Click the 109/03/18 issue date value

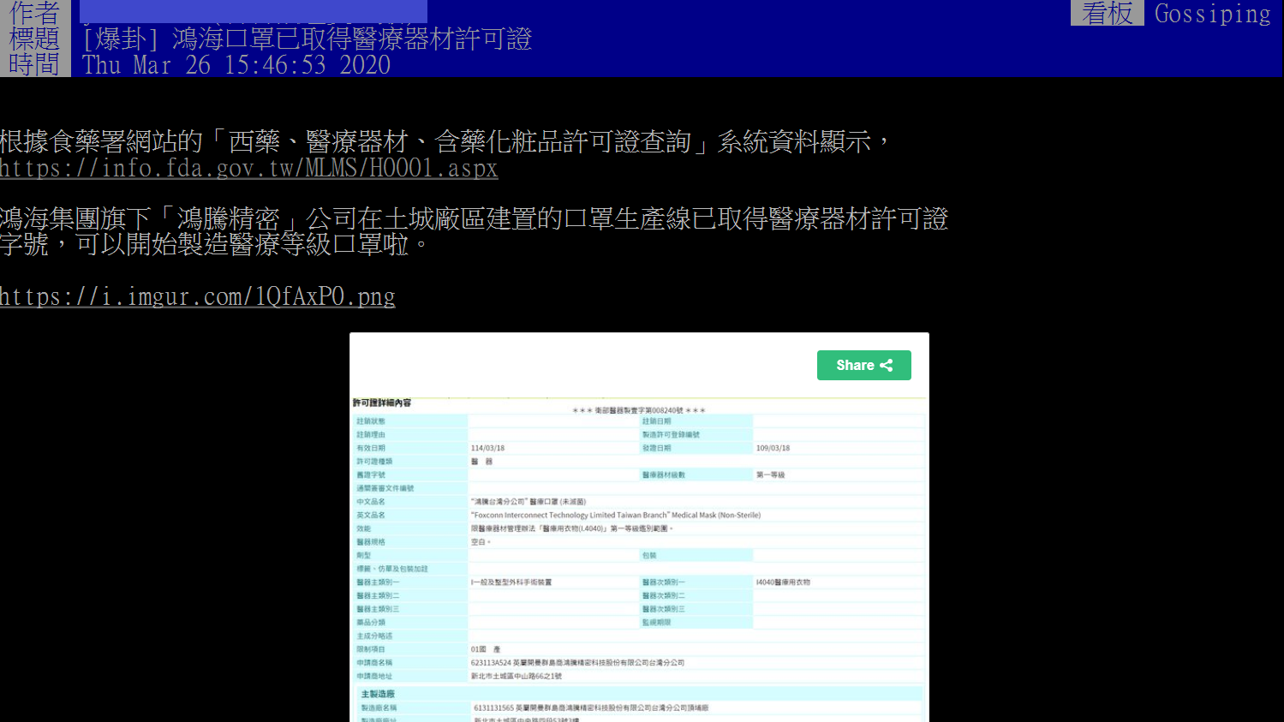tap(773, 448)
